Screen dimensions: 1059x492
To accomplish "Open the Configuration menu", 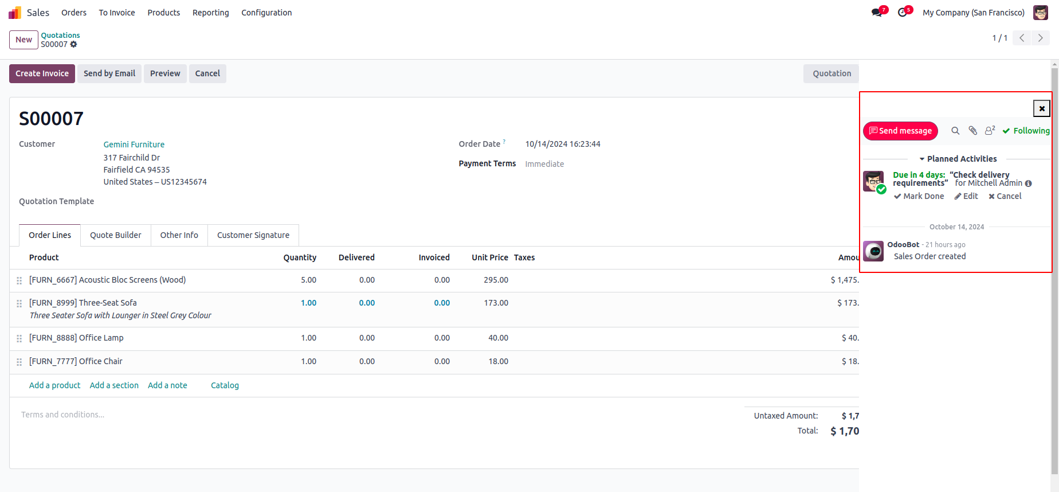I will [x=266, y=13].
